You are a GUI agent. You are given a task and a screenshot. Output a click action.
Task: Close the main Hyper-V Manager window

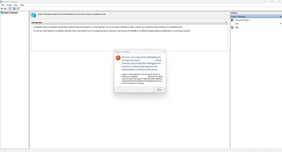point(279,2)
